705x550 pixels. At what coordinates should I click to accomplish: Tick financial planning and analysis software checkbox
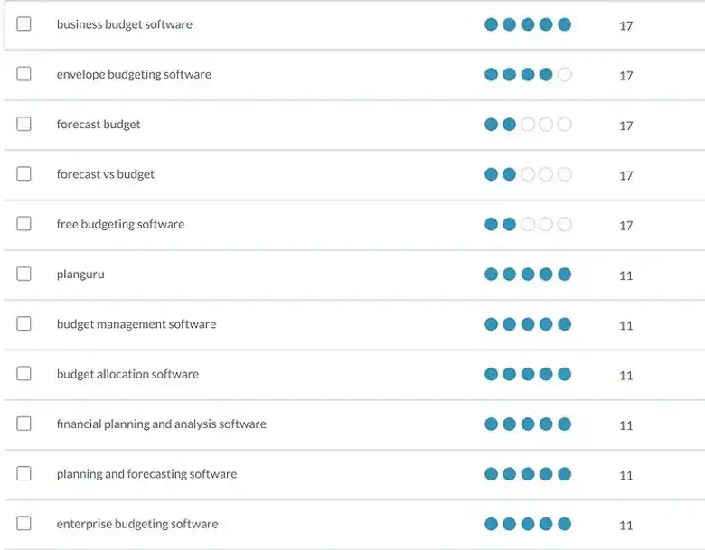click(x=23, y=424)
